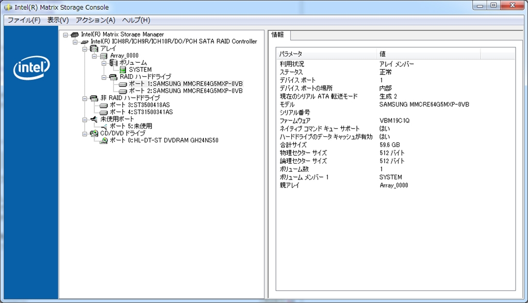
Task: Open the 表示(V) menu
Action: pyautogui.click(x=58, y=20)
